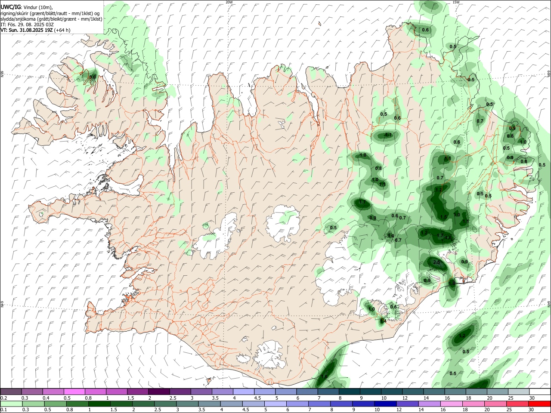
Task: Click the 'rigning/skúrir' legend description line
Action: click(x=50, y=13)
